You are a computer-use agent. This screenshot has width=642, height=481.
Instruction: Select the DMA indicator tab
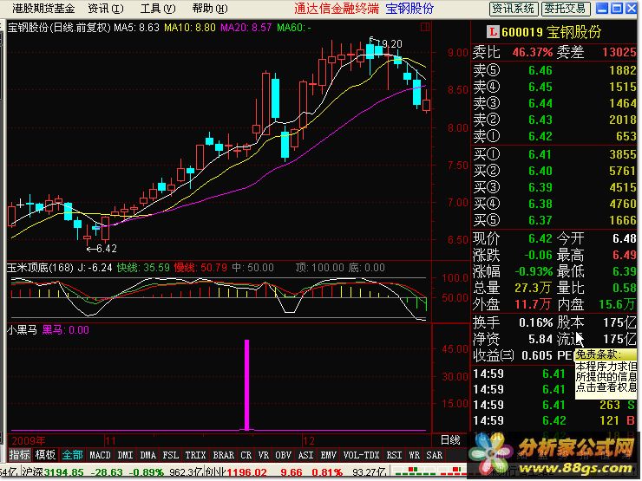[147, 455]
